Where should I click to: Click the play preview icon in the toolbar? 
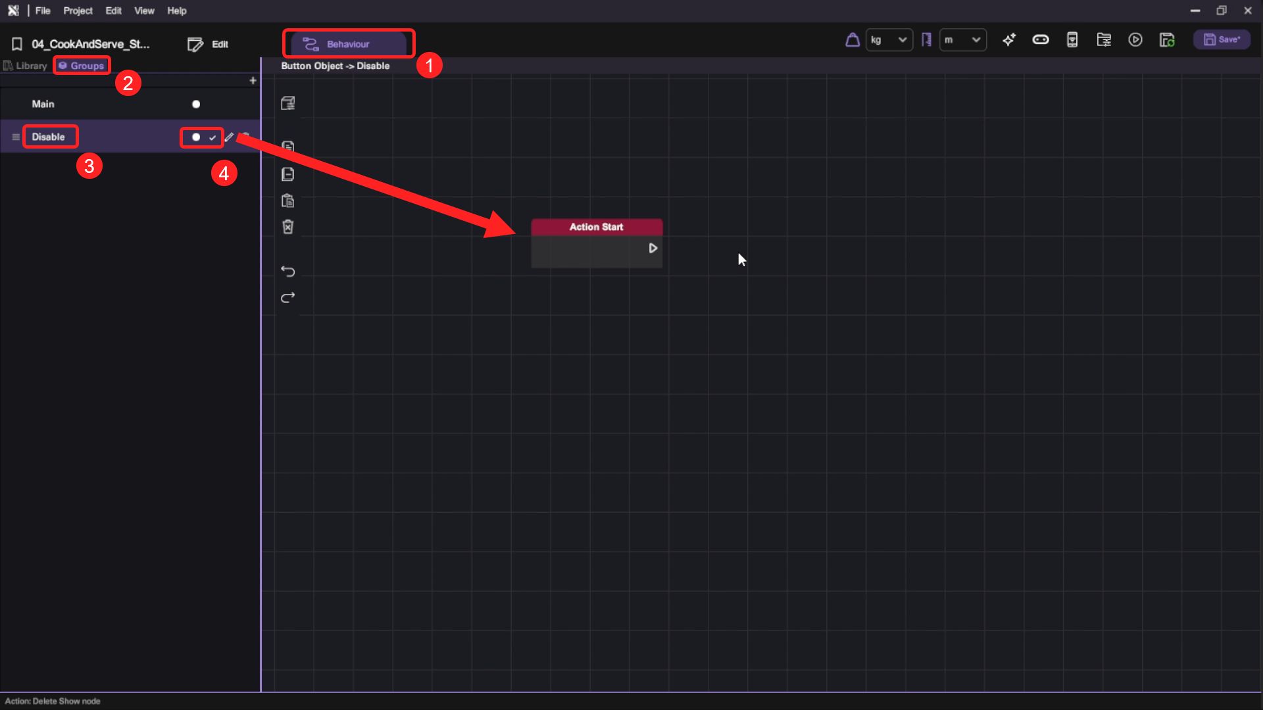pos(1135,40)
